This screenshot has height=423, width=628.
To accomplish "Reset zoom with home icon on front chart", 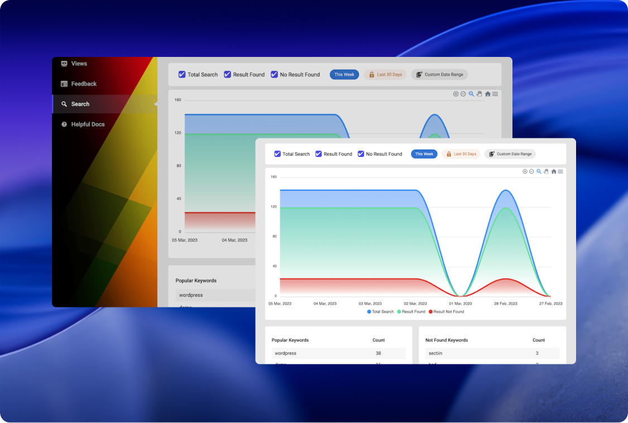I will click(x=554, y=171).
